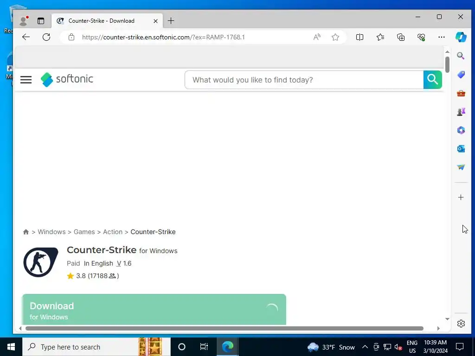Click the Download for Windows button
Screen dimensions: 475x356
[x=154, y=309]
